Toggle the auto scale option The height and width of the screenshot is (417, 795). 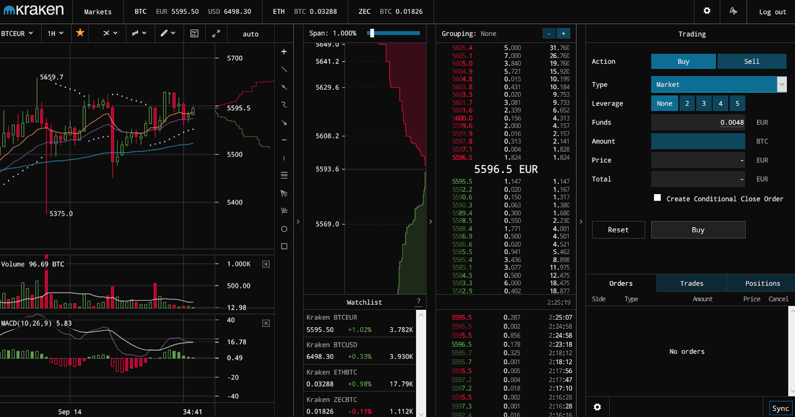(250, 34)
